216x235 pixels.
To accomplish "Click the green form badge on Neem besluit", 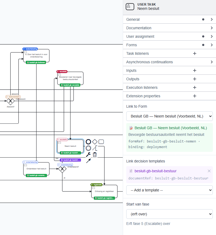I will pyautogui.click(x=70, y=153).
